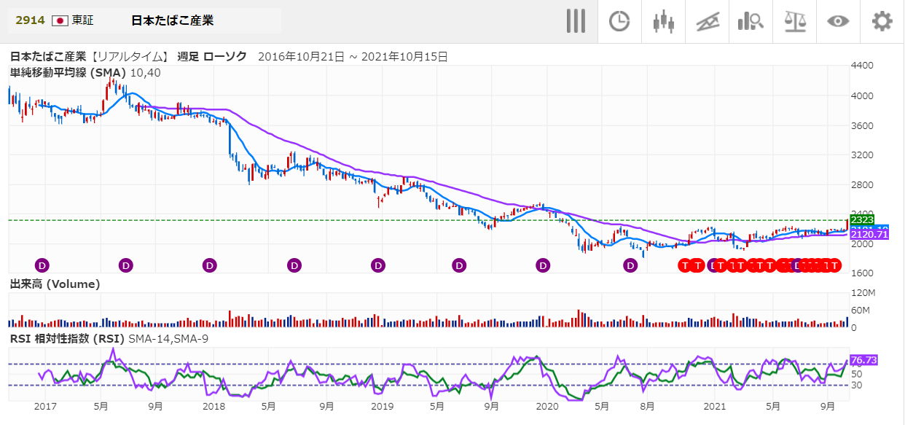905x425 pixels.
Task: Click the RSI 相対性指数 indicator label
Action: tap(67, 338)
